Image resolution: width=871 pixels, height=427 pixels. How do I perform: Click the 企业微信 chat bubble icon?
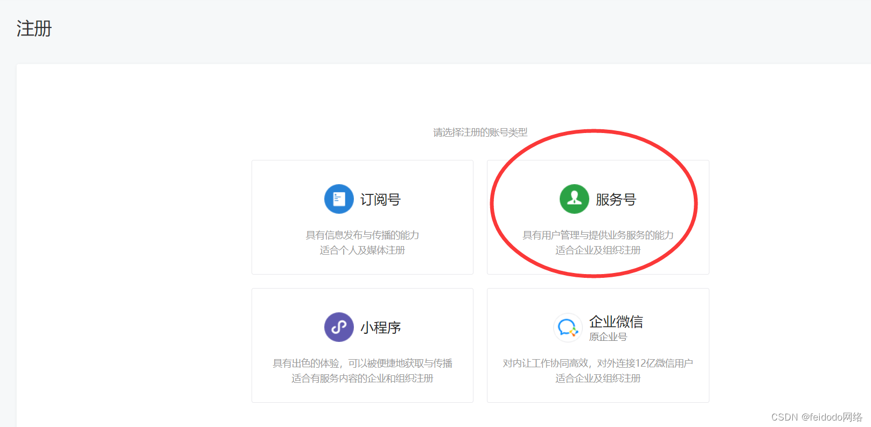click(x=568, y=327)
